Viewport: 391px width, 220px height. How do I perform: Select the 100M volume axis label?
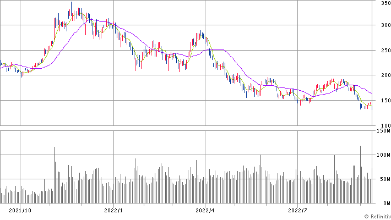point(383,155)
